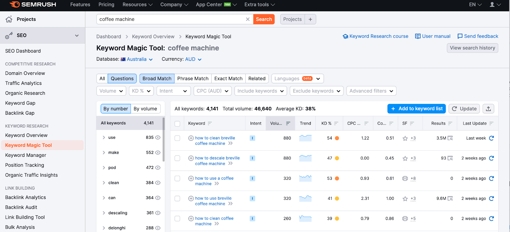Click the star SERP feature icon in first row
Image resolution: width=510 pixels, height=232 pixels.
[405, 138]
